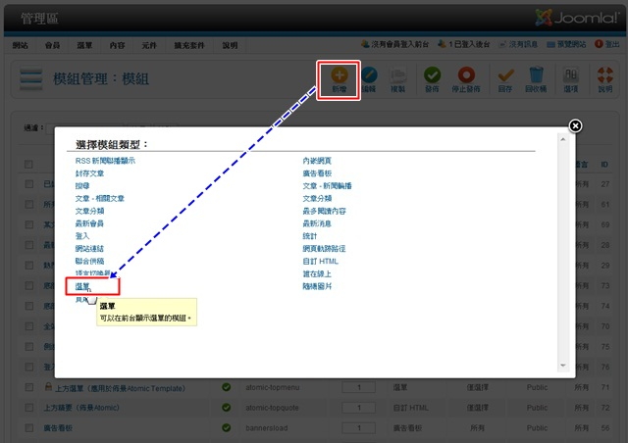Click the green 發佈 (Publish) icon
This screenshot has height=443, width=628.
[432, 79]
